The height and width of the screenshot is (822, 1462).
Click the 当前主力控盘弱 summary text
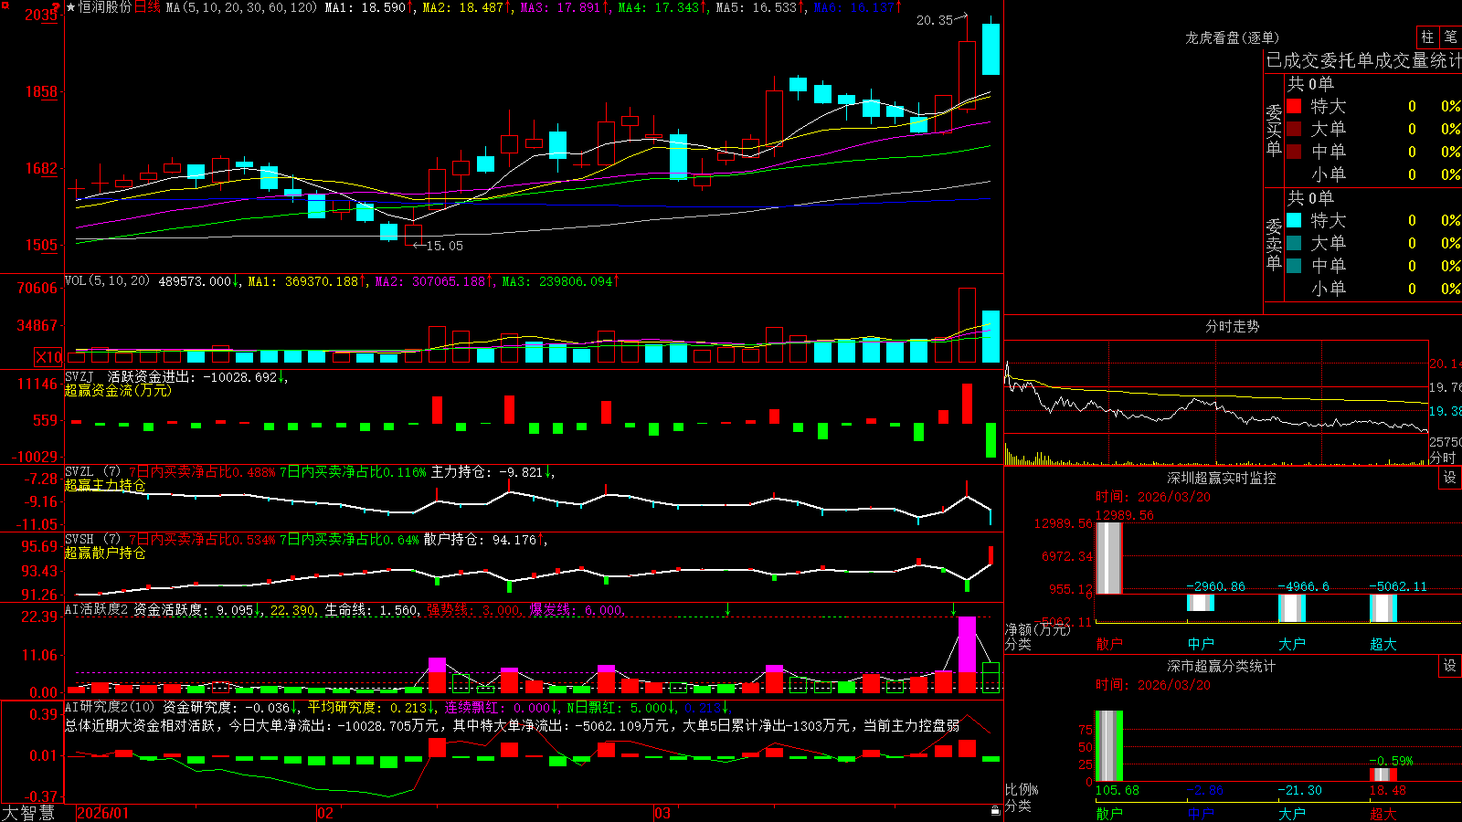(x=912, y=725)
